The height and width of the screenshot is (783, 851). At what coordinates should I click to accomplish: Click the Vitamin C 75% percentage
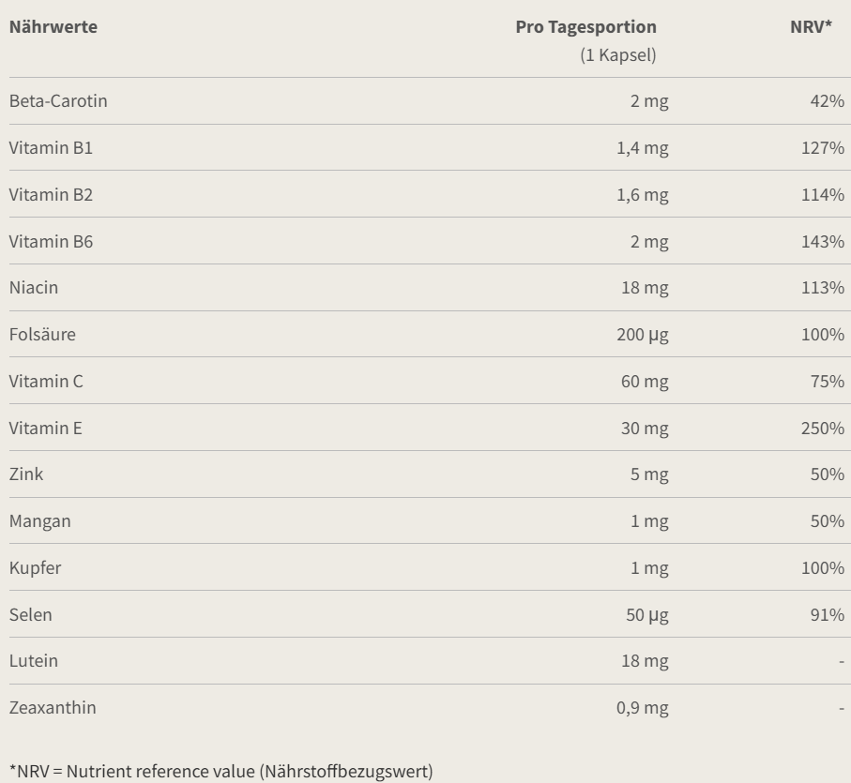tap(828, 382)
